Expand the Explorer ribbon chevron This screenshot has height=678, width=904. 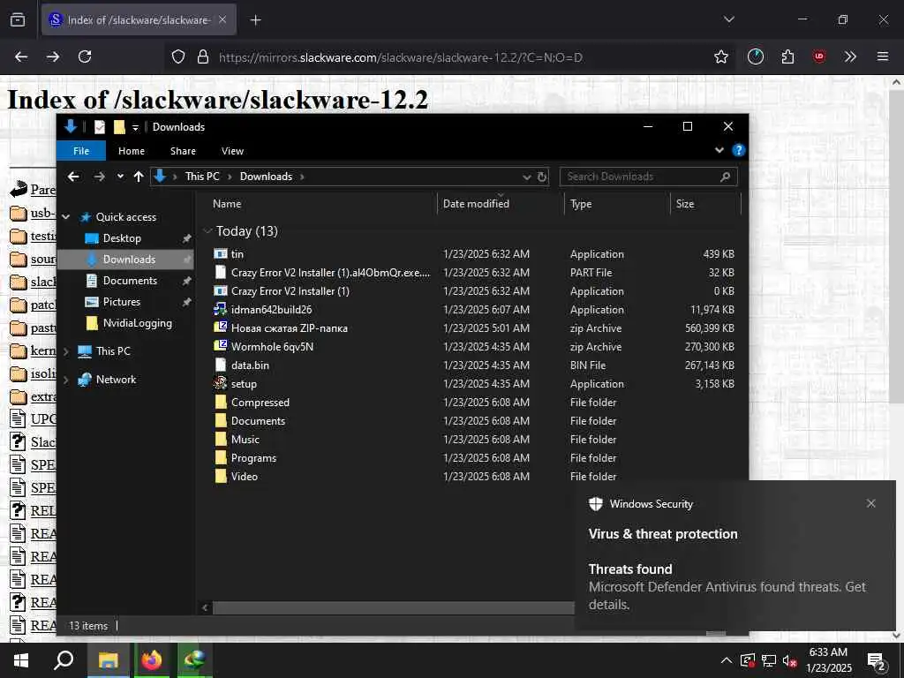click(719, 150)
